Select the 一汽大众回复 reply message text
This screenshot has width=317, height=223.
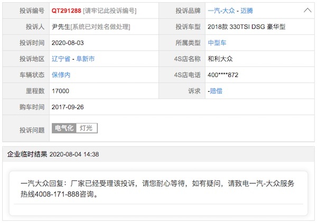click(157, 189)
